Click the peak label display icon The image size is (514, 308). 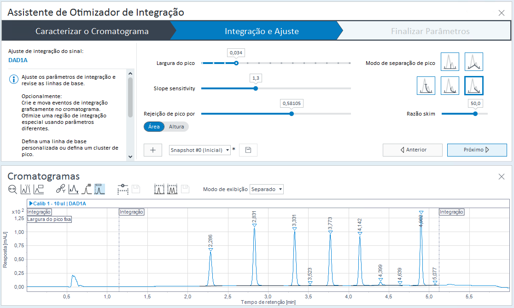pos(87,189)
